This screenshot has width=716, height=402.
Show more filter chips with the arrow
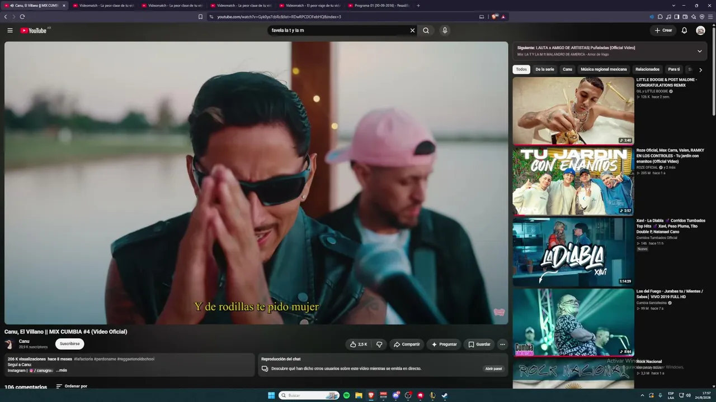coord(700,70)
